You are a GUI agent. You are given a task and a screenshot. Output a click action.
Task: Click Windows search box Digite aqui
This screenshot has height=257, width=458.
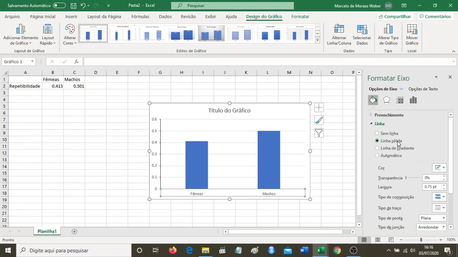[x=74, y=250]
